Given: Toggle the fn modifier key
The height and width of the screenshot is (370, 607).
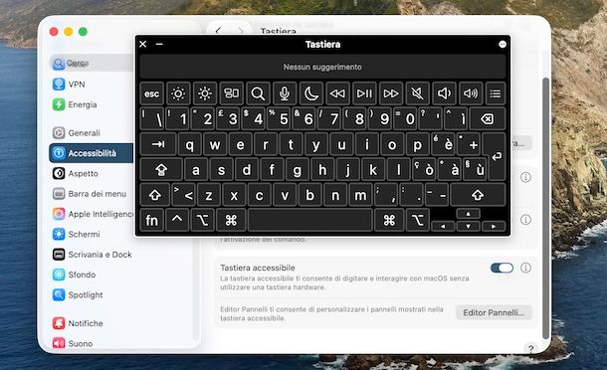Looking at the screenshot, I should point(151,220).
